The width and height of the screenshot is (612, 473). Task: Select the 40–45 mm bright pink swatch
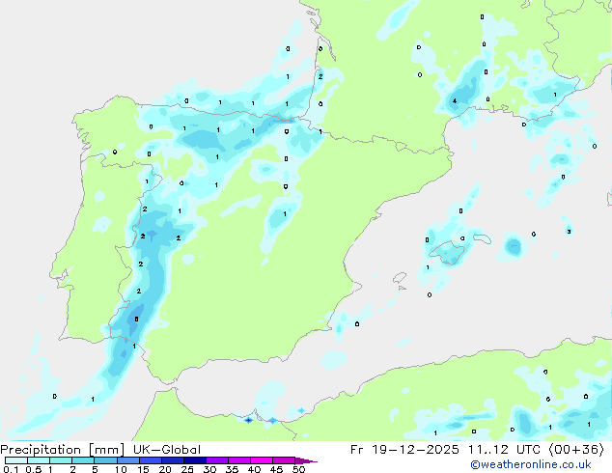pos(262,460)
